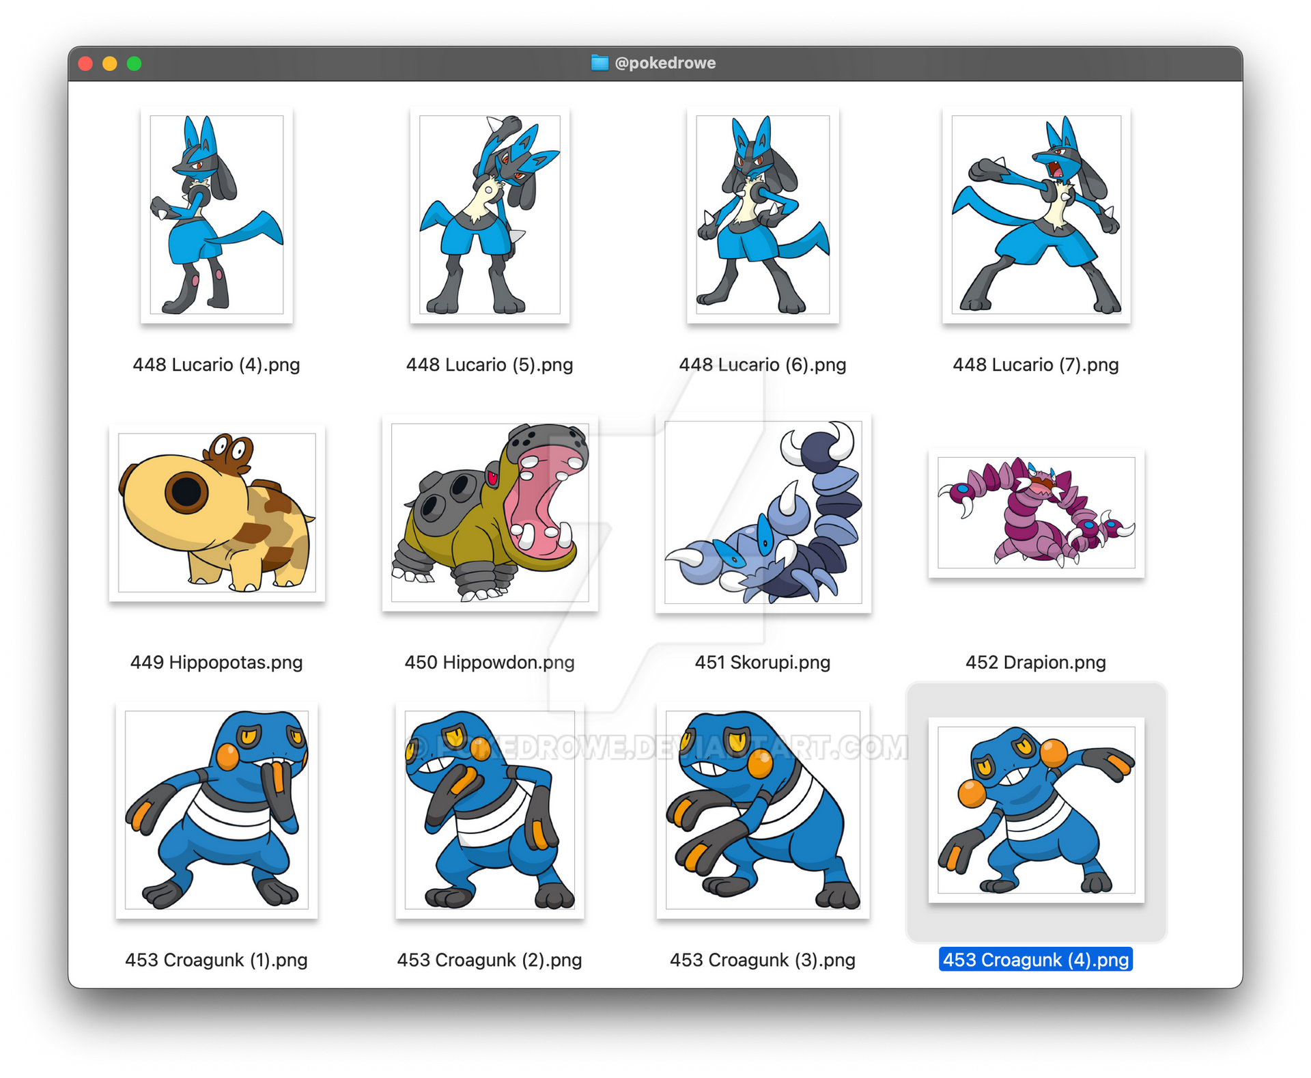Select the 453 Croagunk (1).png thumbnail image

click(216, 810)
